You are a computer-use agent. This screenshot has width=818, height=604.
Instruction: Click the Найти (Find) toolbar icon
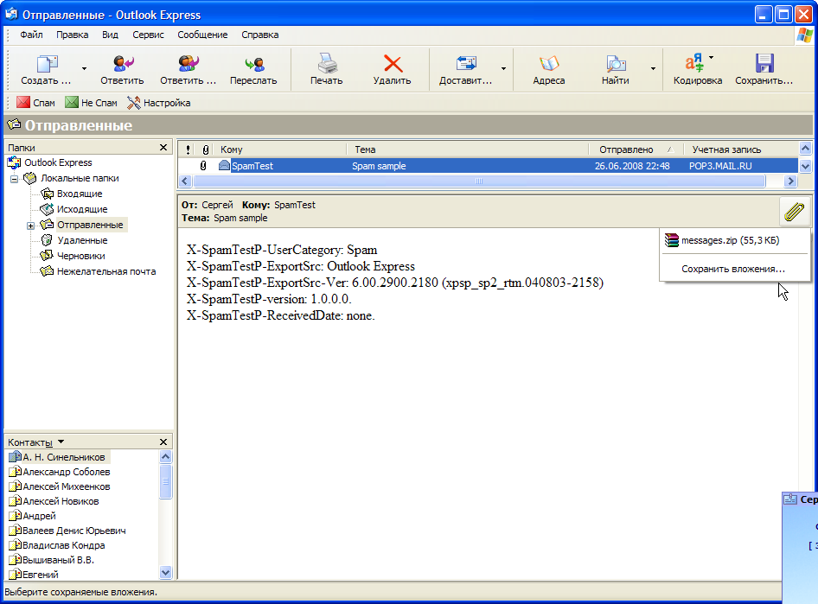pos(616,64)
